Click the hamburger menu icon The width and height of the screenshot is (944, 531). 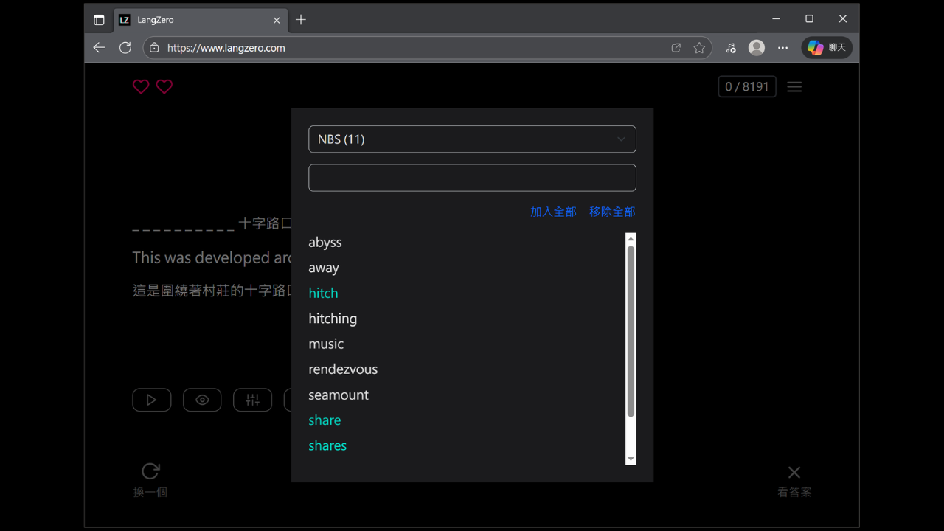click(794, 87)
